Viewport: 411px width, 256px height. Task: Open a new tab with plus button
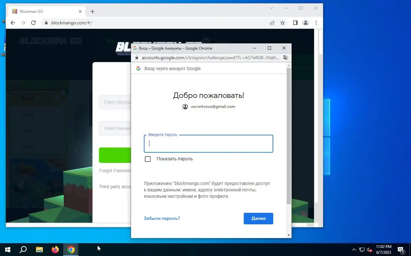[x=92, y=12]
